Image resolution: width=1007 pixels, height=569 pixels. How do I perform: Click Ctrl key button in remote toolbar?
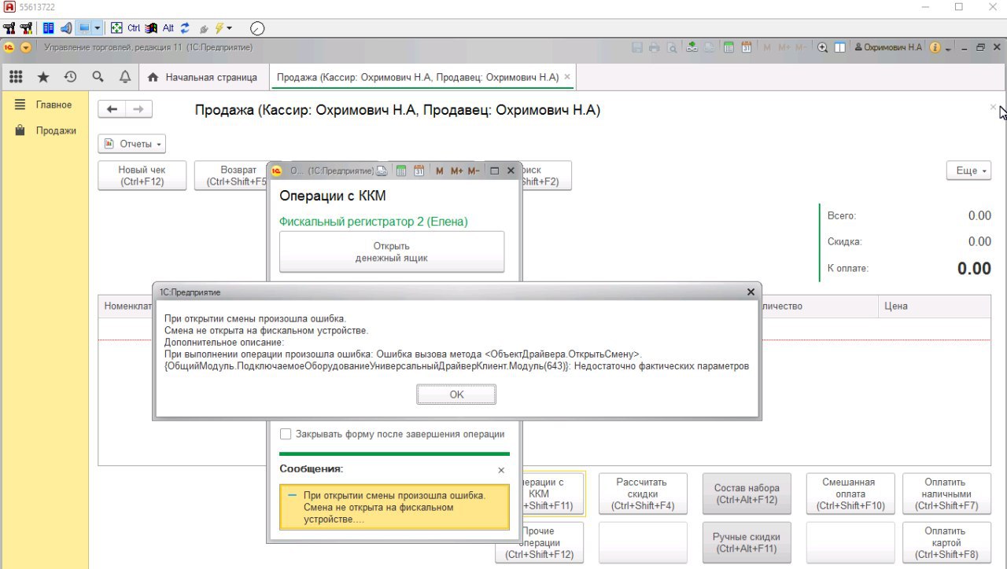pyautogui.click(x=134, y=28)
